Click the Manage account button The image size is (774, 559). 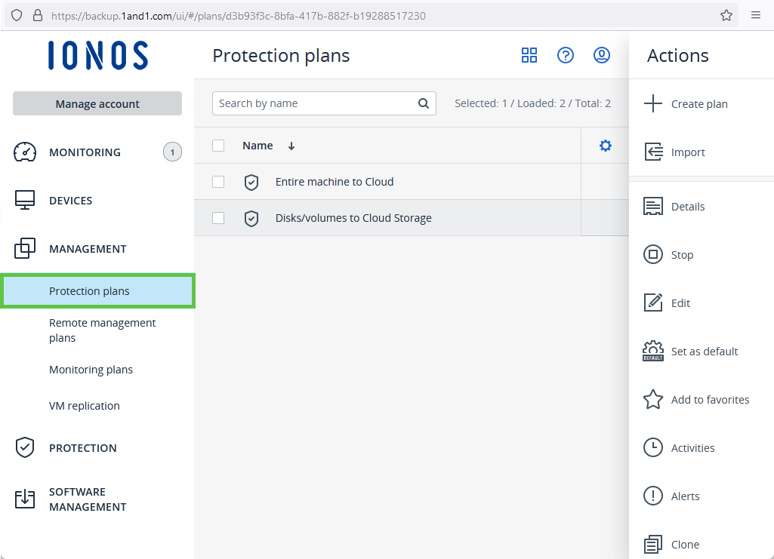click(97, 104)
